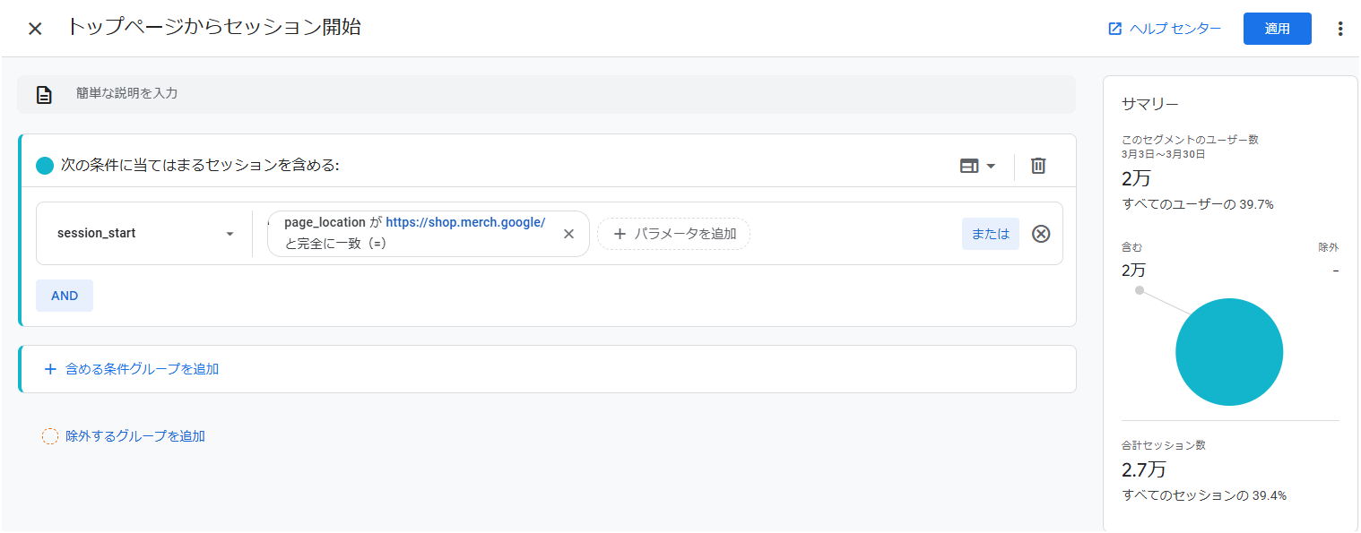This screenshot has height=533, width=1361.
Task: Click the AND button to add a condition
Action: click(x=65, y=296)
